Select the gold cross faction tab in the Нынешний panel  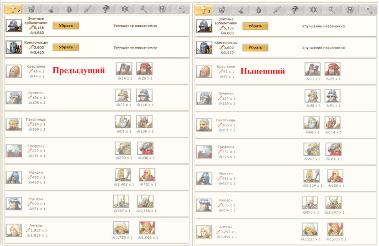pos(203,10)
